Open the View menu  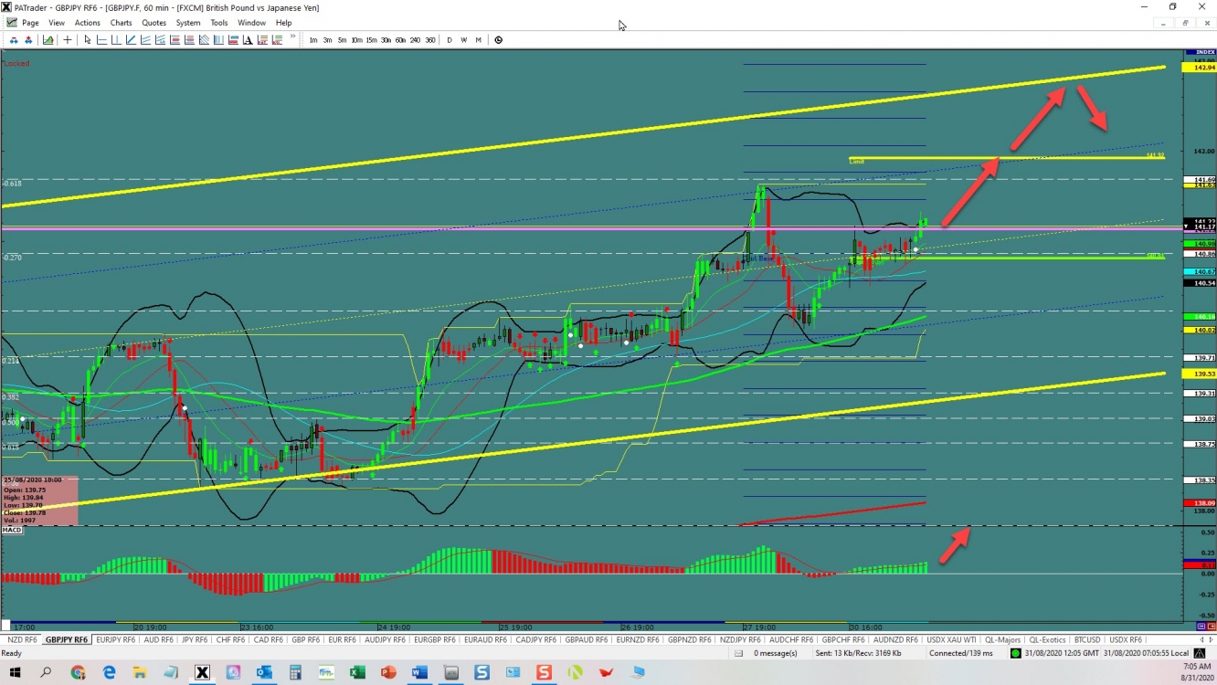(57, 23)
